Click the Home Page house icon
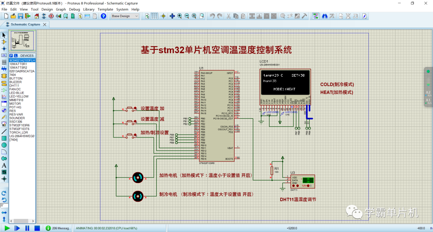Screen dimensions: 433x232 tap(37, 16)
